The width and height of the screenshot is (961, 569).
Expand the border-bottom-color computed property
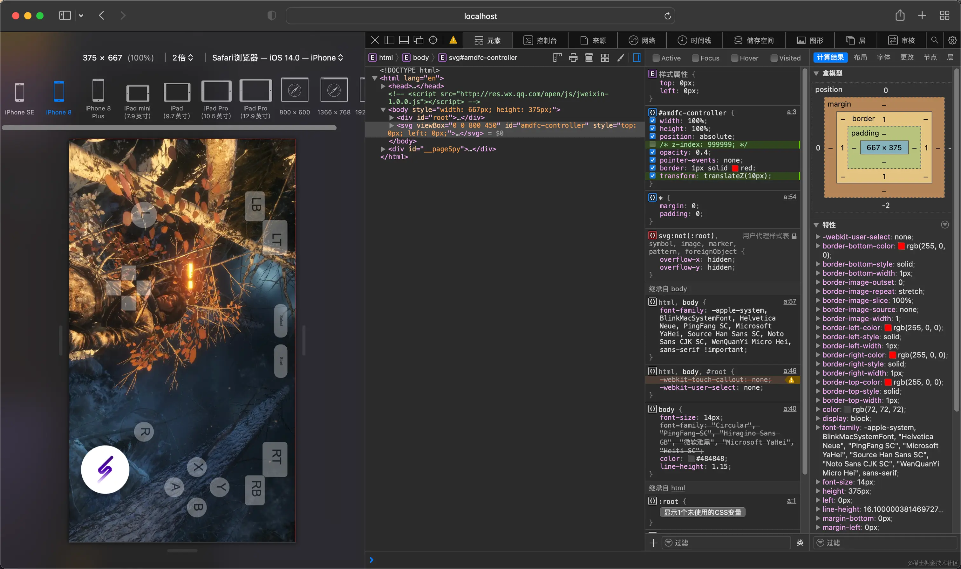818,246
